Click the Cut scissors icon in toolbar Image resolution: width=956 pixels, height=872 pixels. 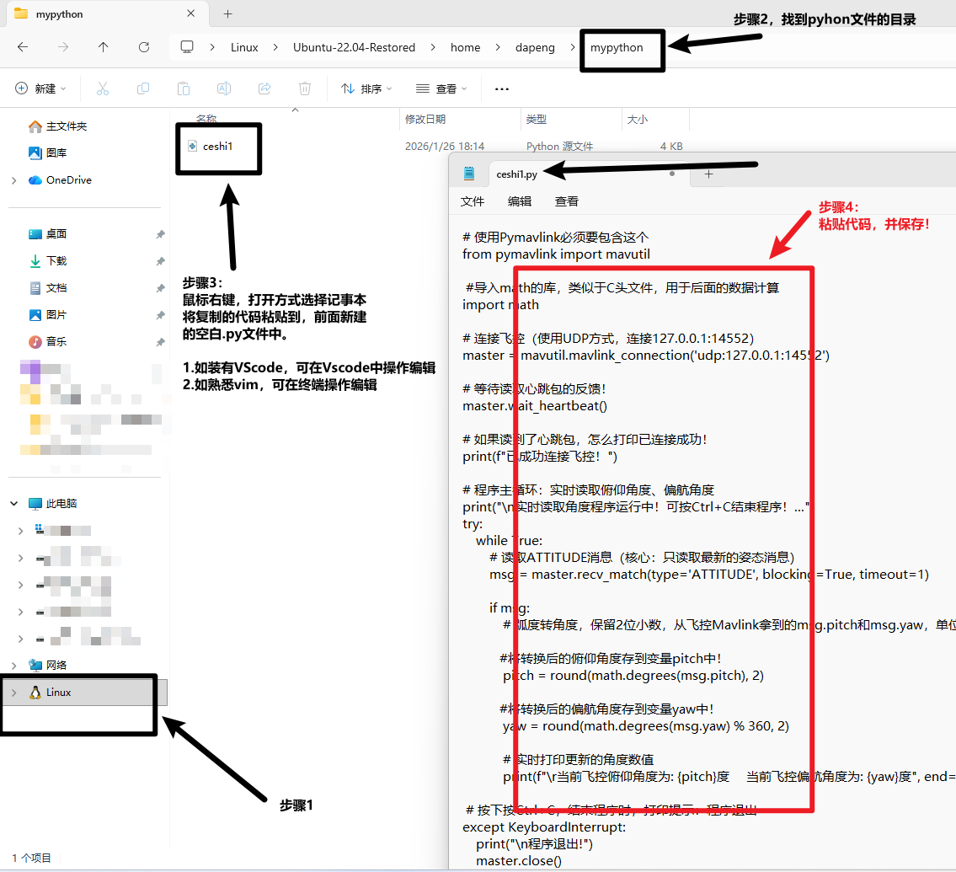[103, 88]
